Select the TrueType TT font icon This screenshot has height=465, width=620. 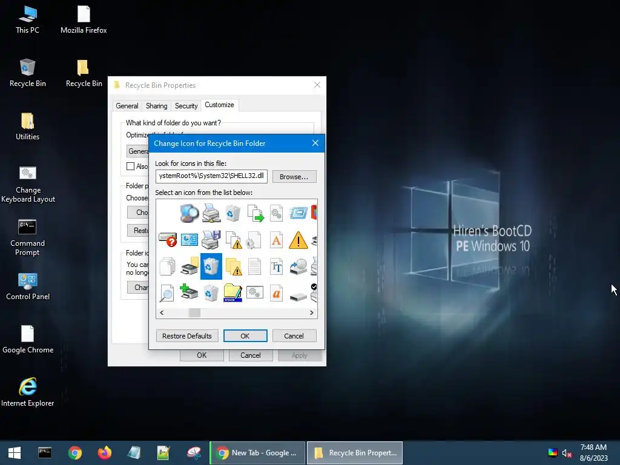pos(276,266)
